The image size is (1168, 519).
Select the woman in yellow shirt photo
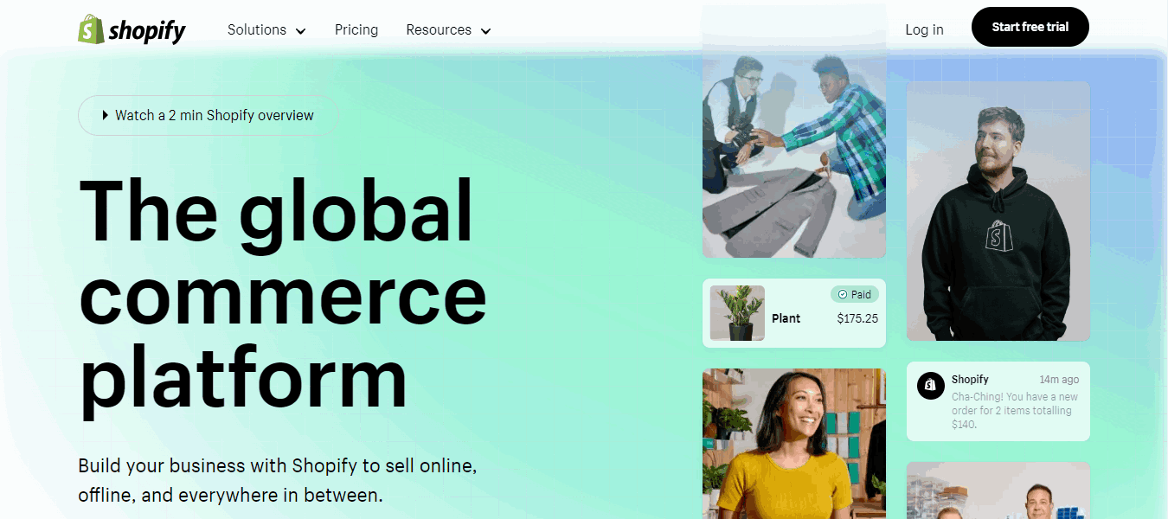(x=793, y=444)
